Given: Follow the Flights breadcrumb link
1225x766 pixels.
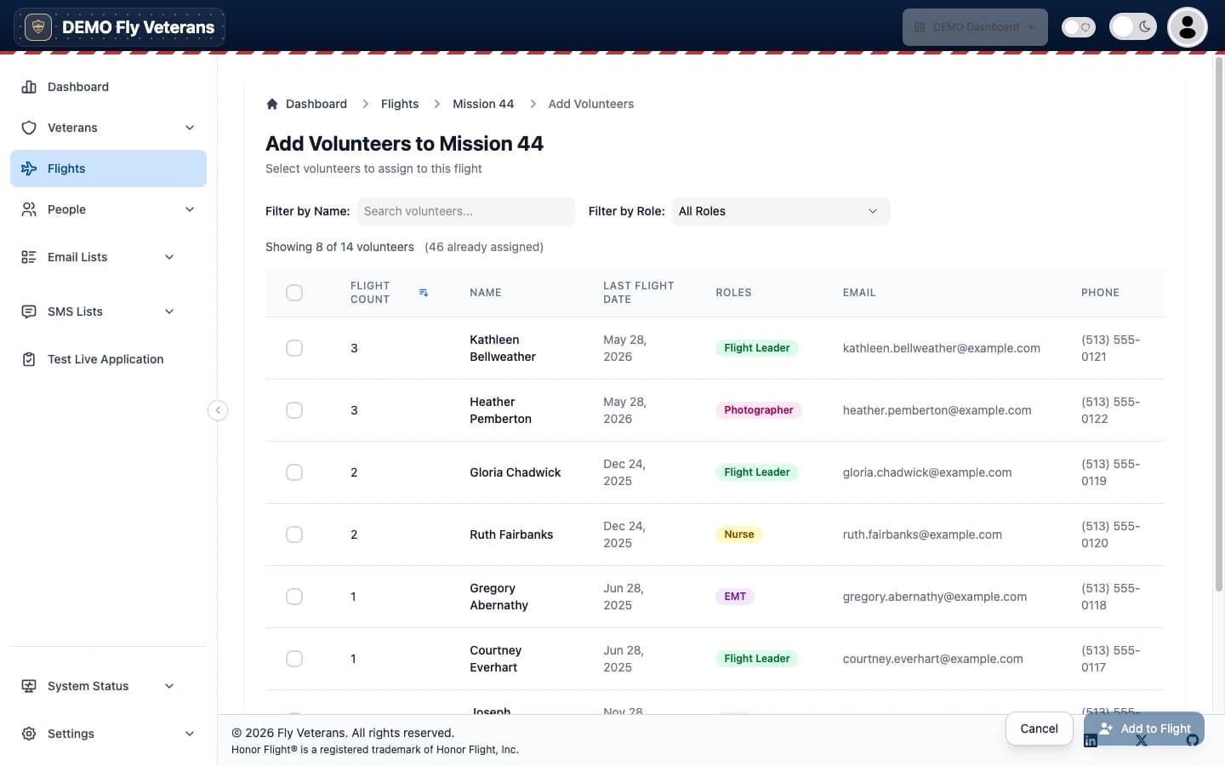Looking at the screenshot, I should (400, 104).
